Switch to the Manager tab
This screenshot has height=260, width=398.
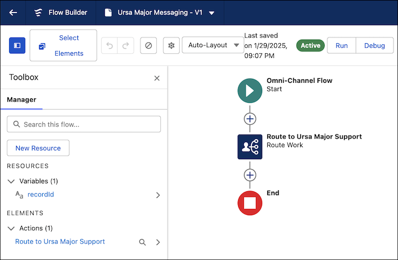22,99
